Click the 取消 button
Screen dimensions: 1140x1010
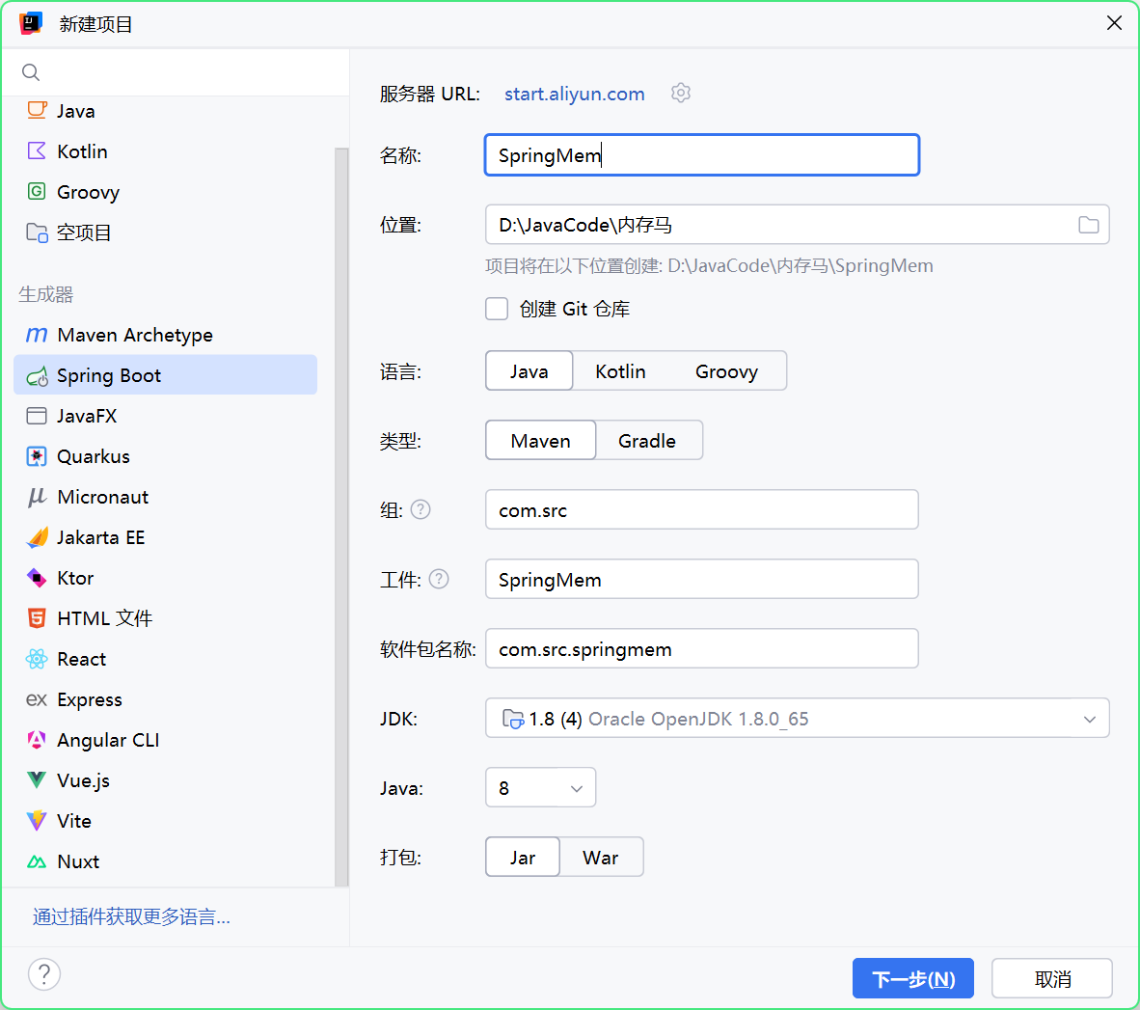click(1052, 978)
